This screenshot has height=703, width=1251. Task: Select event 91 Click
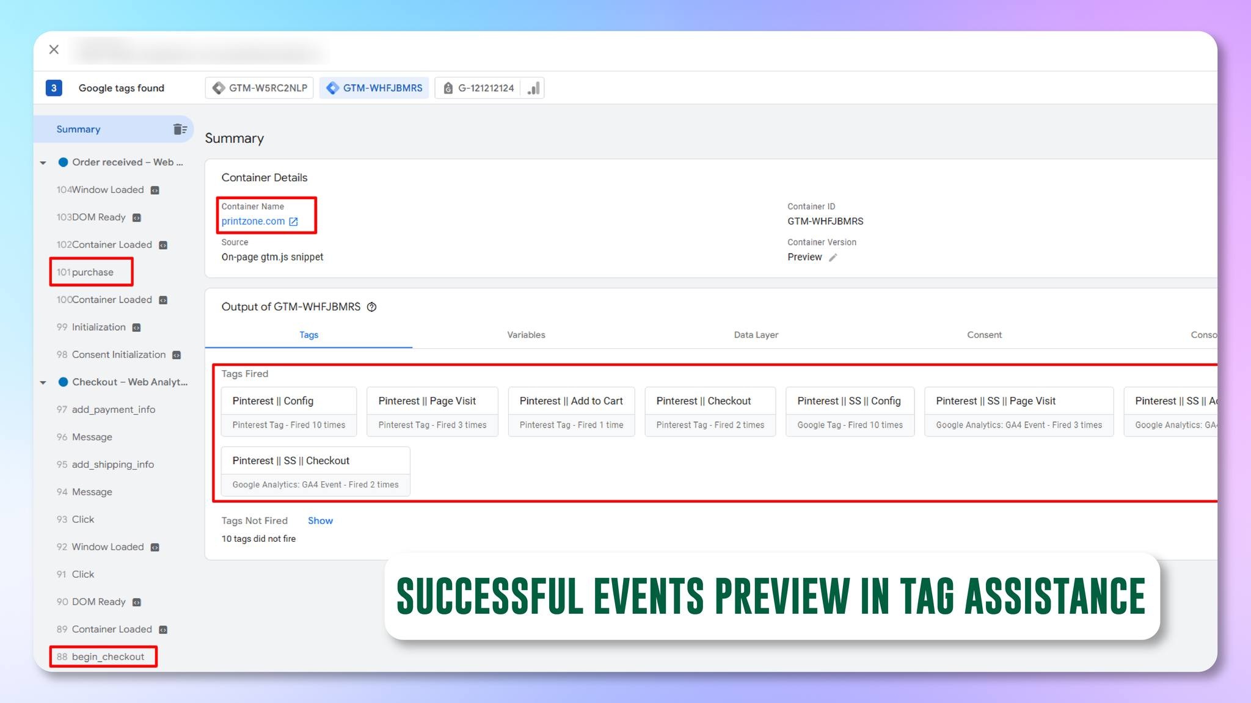pyautogui.click(x=75, y=575)
